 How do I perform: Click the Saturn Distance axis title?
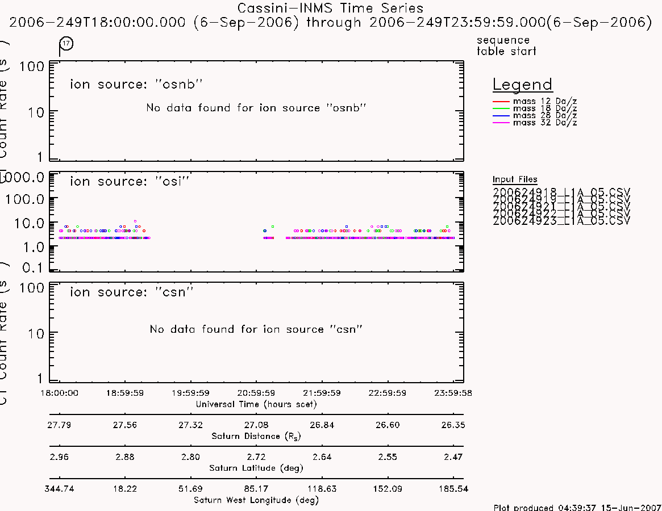click(256, 436)
